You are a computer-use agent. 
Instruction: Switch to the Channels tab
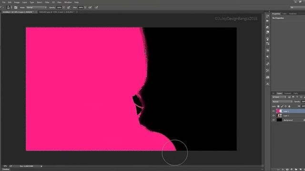point(287,93)
